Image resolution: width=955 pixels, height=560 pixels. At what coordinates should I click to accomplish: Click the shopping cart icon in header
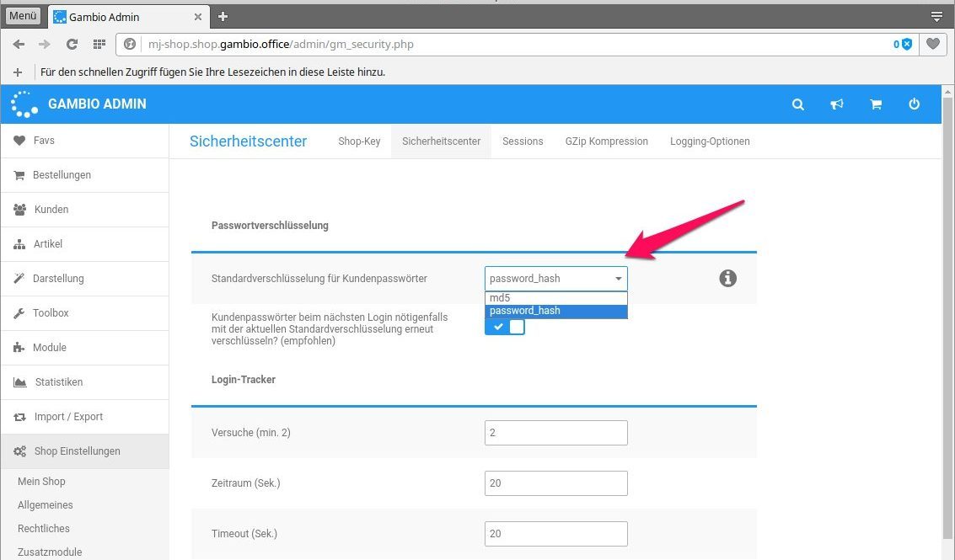[876, 104]
